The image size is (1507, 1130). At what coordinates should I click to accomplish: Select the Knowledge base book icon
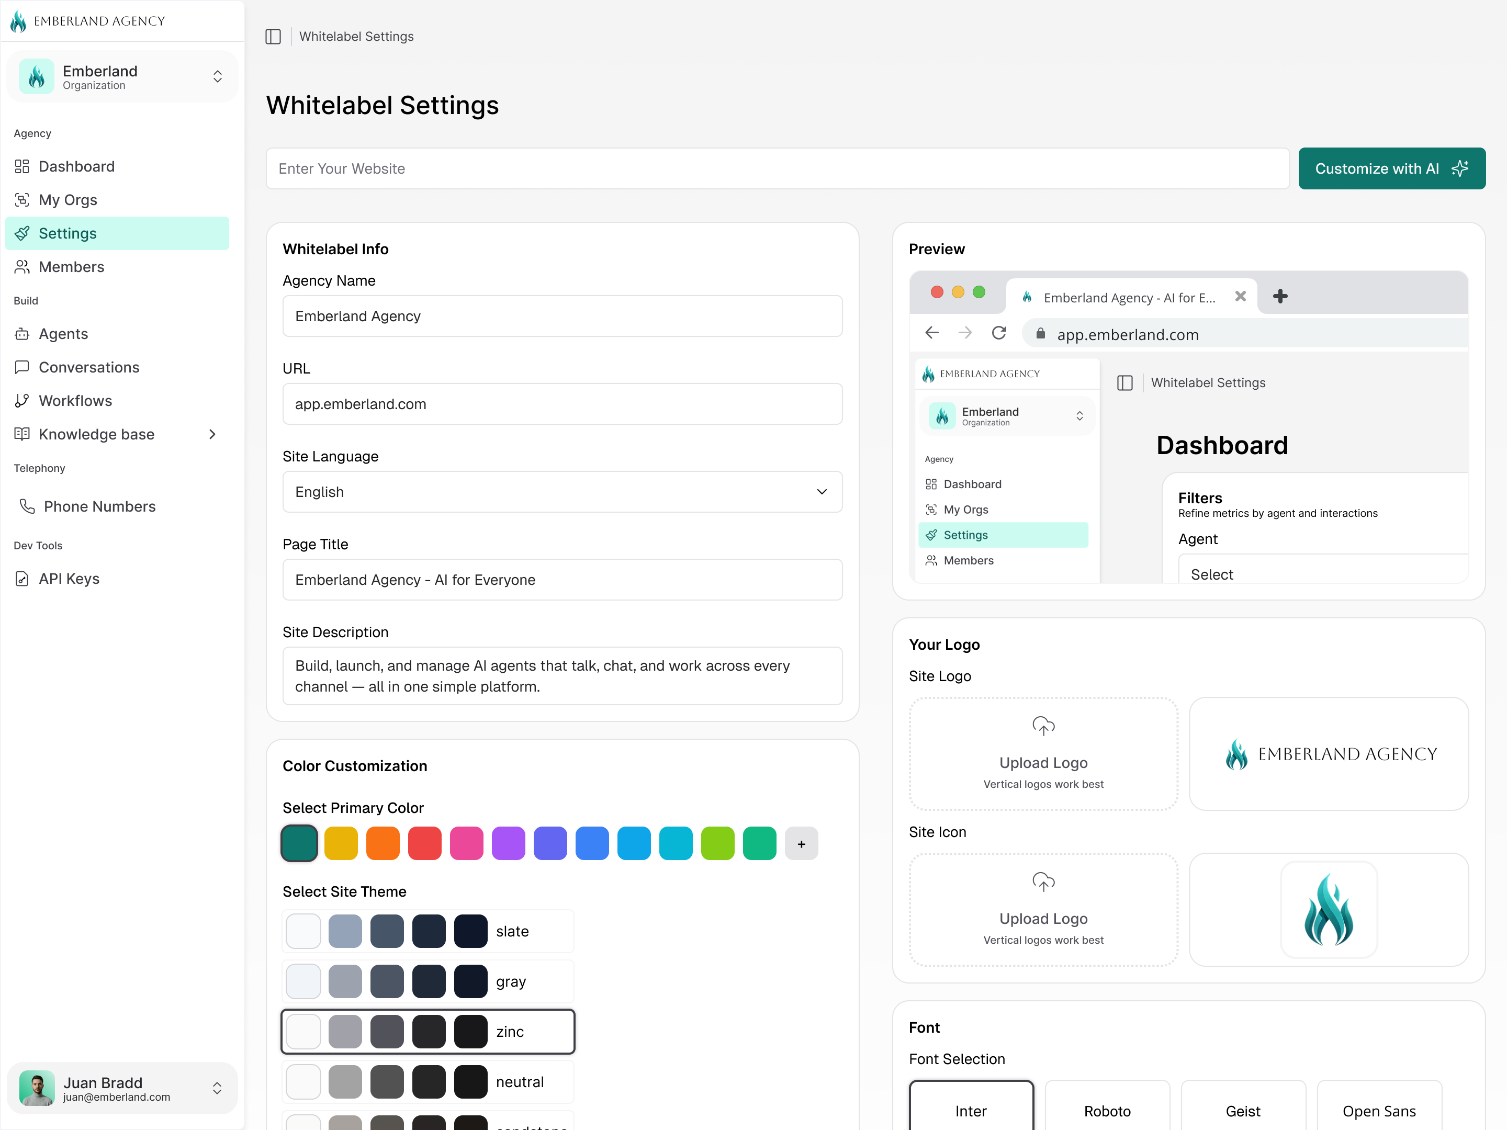[23, 434]
